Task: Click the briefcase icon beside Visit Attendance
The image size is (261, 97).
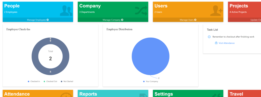Action: [x=216, y=43]
